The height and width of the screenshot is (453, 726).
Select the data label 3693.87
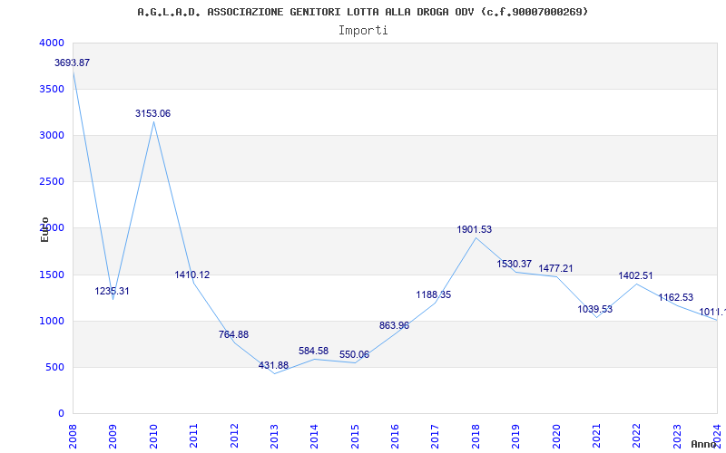[72, 63]
